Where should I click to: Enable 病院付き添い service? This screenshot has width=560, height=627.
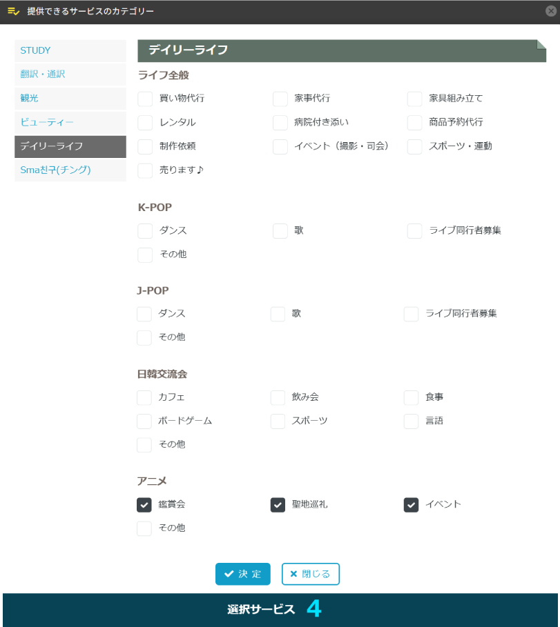point(280,123)
